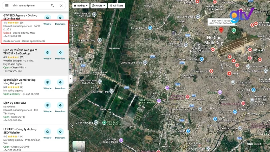The width and height of the screenshot is (270, 152).
Task: Click the AEON MALL Tân Phú marker
Action: coord(201,59)
